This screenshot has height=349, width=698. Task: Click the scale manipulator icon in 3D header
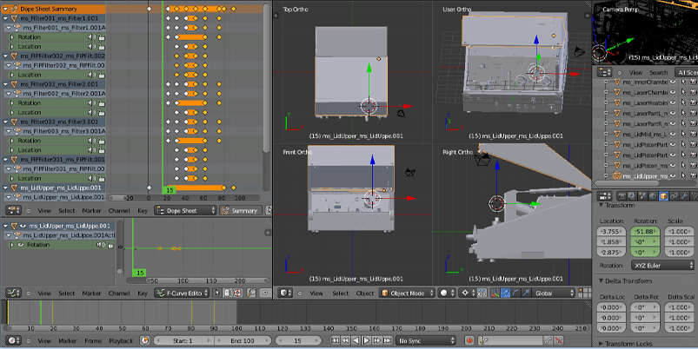coord(526,293)
